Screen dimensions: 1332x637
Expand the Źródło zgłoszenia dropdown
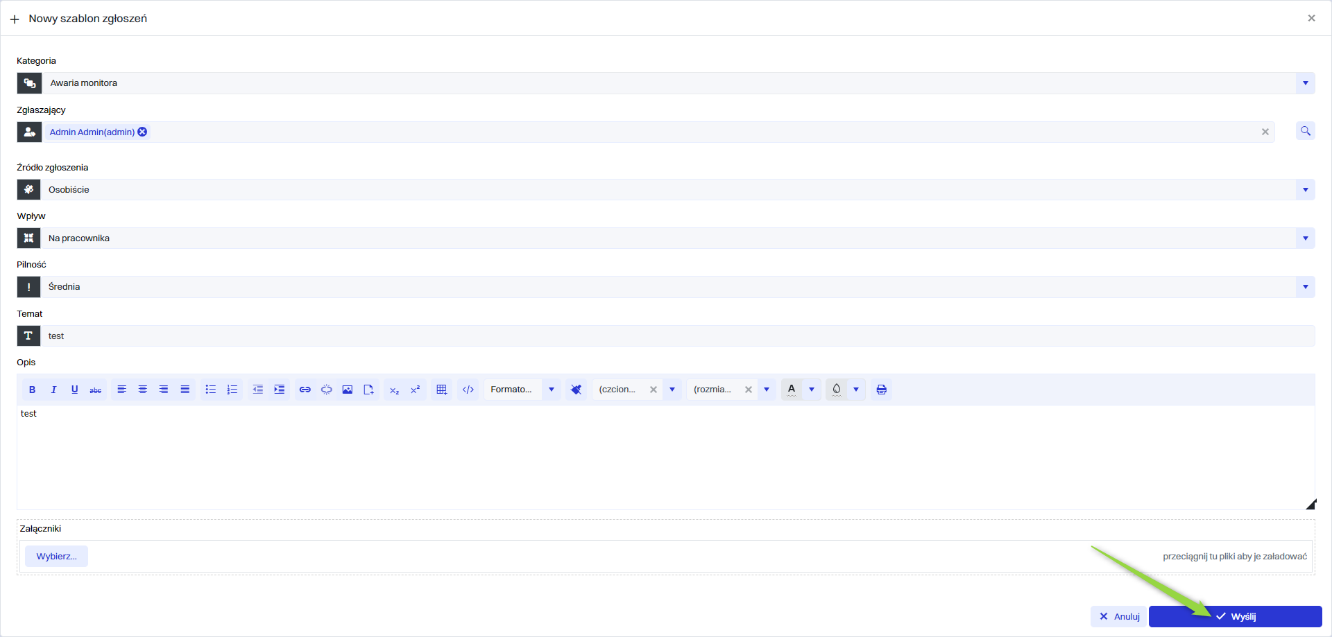click(x=1305, y=190)
